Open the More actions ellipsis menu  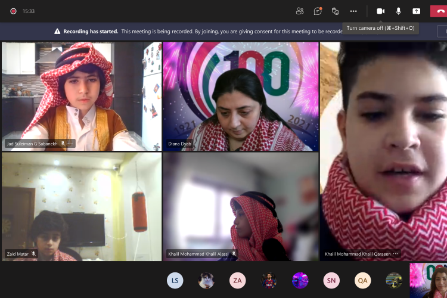click(x=353, y=11)
